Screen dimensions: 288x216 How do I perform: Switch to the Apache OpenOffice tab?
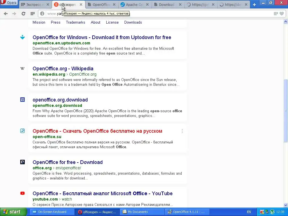134,4
